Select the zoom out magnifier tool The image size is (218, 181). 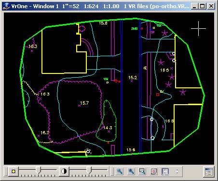tap(120, 171)
